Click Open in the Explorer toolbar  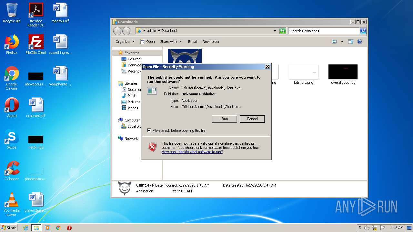coord(147,42)
